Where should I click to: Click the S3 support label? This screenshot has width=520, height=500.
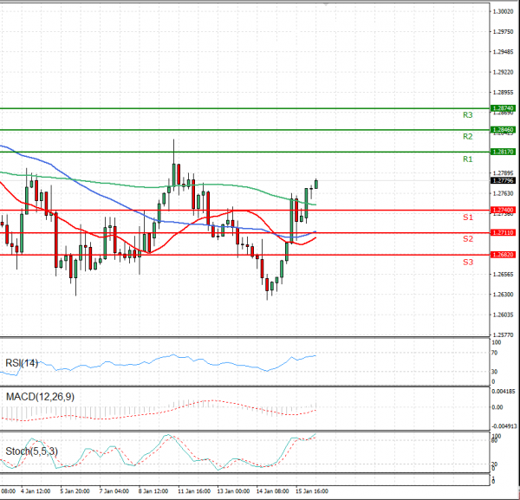(468, 263)
